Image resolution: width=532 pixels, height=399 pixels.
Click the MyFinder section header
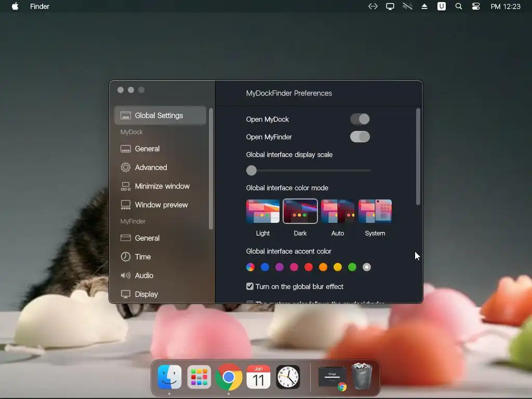click(x=133, y=221)
